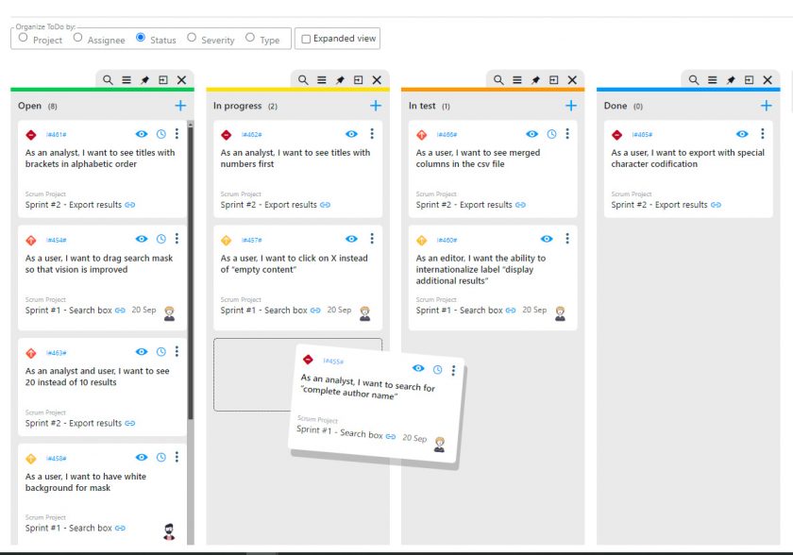Show preview via the eye icon on card #462
Viewport: 793px width, 555px height.
[x=350, y=132]
